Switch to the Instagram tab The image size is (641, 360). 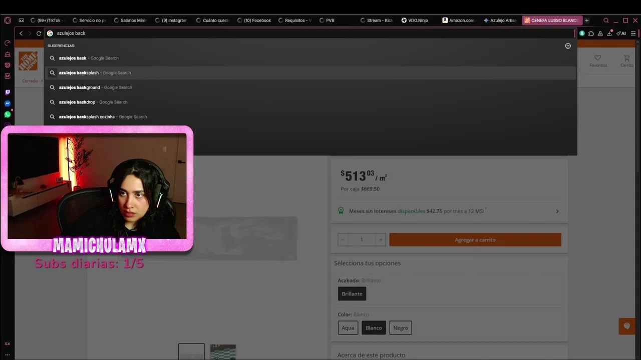(171, 20)
